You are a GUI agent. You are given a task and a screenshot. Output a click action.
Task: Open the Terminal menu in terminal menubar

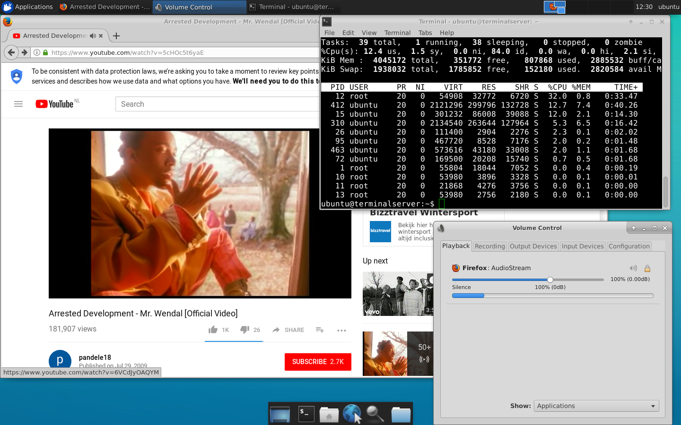pos(397,33)
